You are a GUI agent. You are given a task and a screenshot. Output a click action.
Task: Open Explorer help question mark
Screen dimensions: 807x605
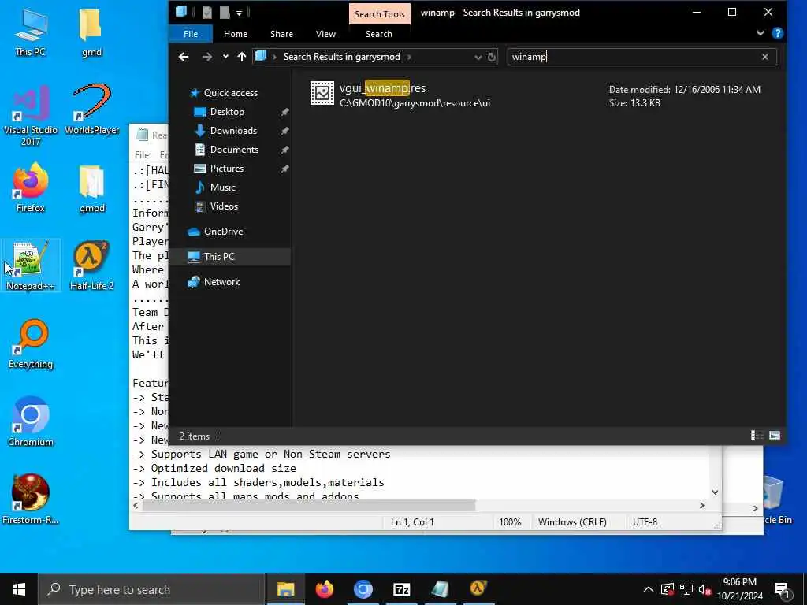tap(778, 33)
